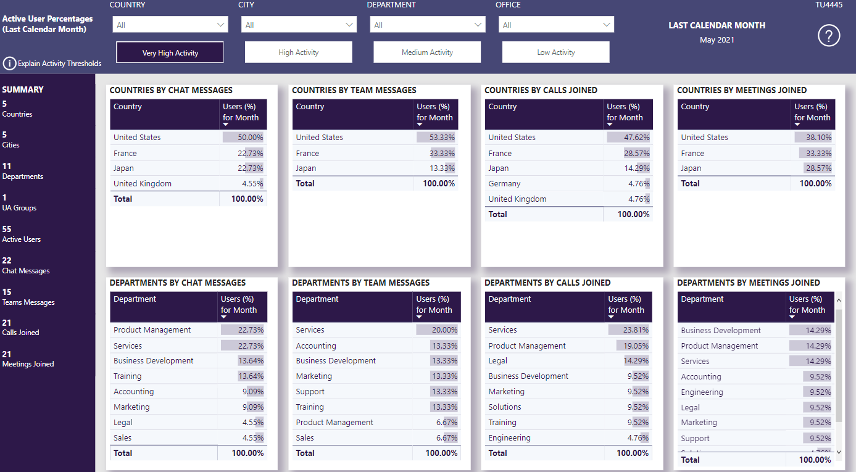Viewport: 856px width, 472px height.
Task: Click the info icon beside Explain Activity Thresholds
Action: [9, 63]
